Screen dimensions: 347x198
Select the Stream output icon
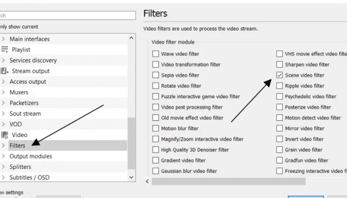(4, 71)
